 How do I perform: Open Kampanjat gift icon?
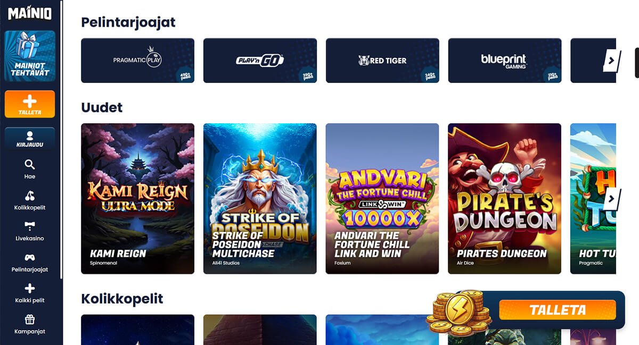(x=30, y=319)
